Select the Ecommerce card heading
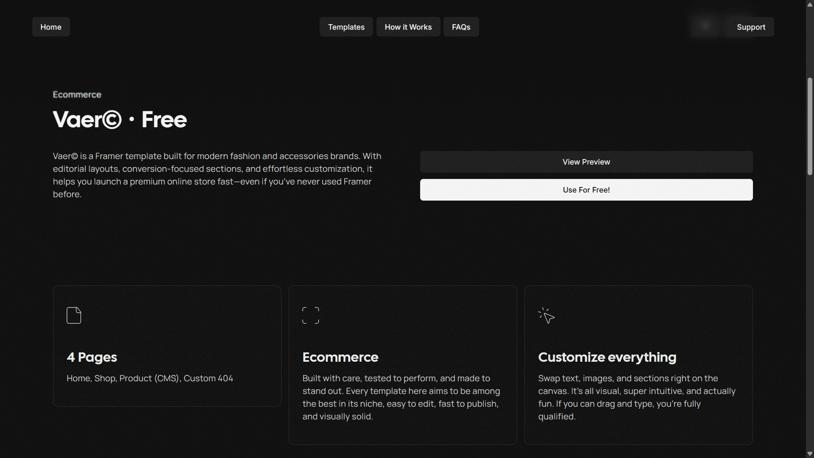This screenshot has width=814, height=458. pos(340,357)
